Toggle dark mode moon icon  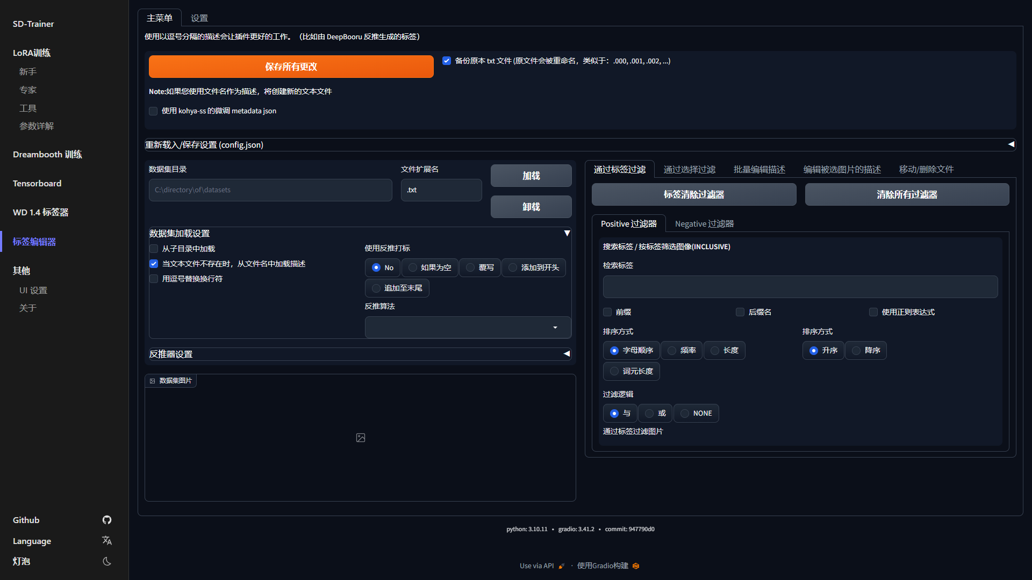[x=107, y=561]
